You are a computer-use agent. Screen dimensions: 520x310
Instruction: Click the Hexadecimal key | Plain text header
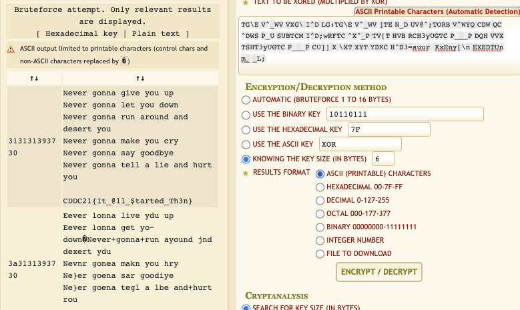click(113, 34)
